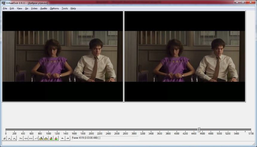This screenshot has width=257, height=147.
Task: Open the View menu
Action: (x=19, y=8)
